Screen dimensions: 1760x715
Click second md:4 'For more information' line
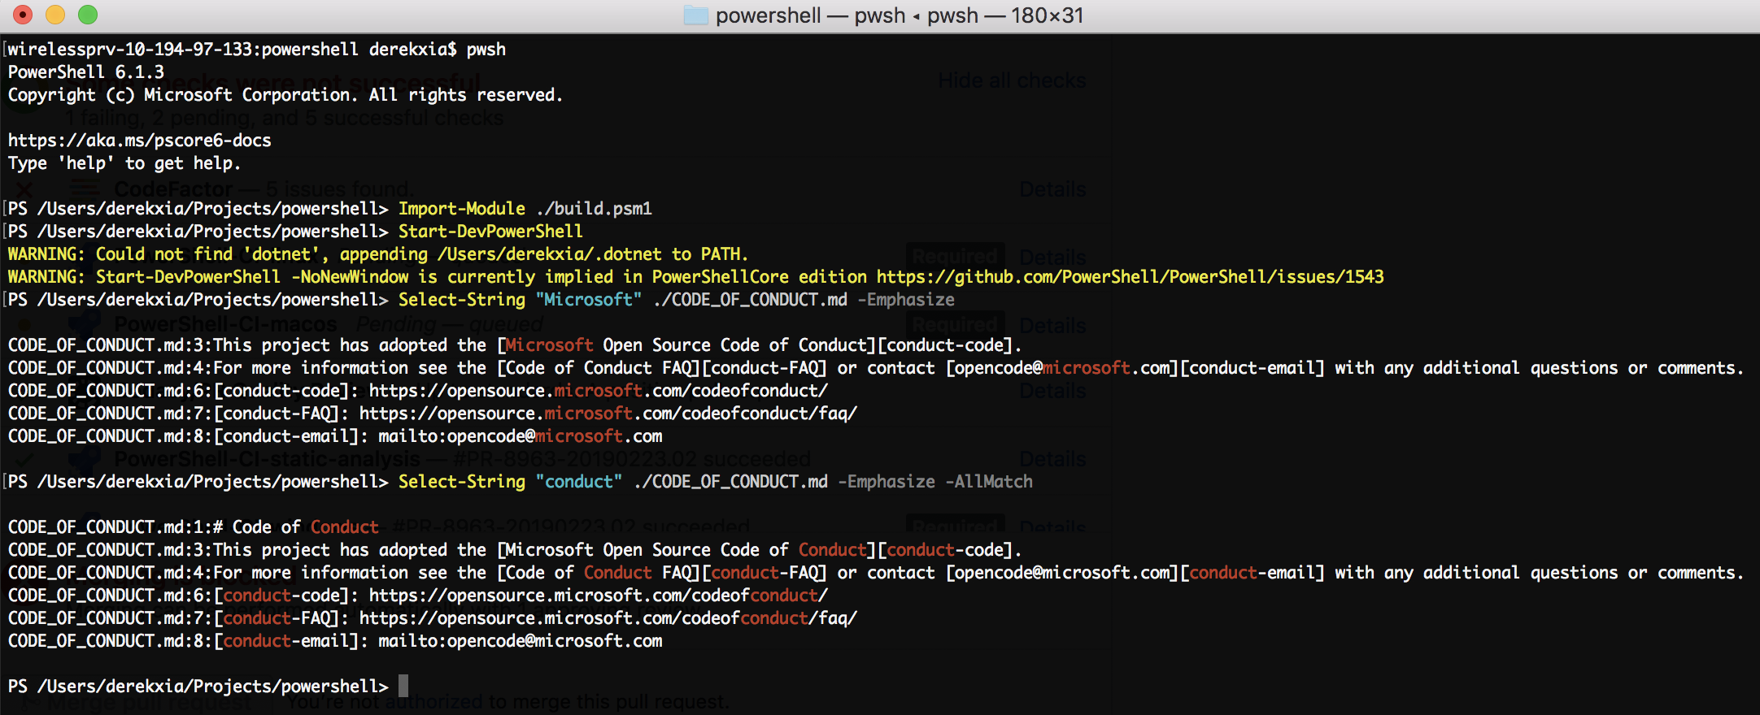(x=876, y=573)
